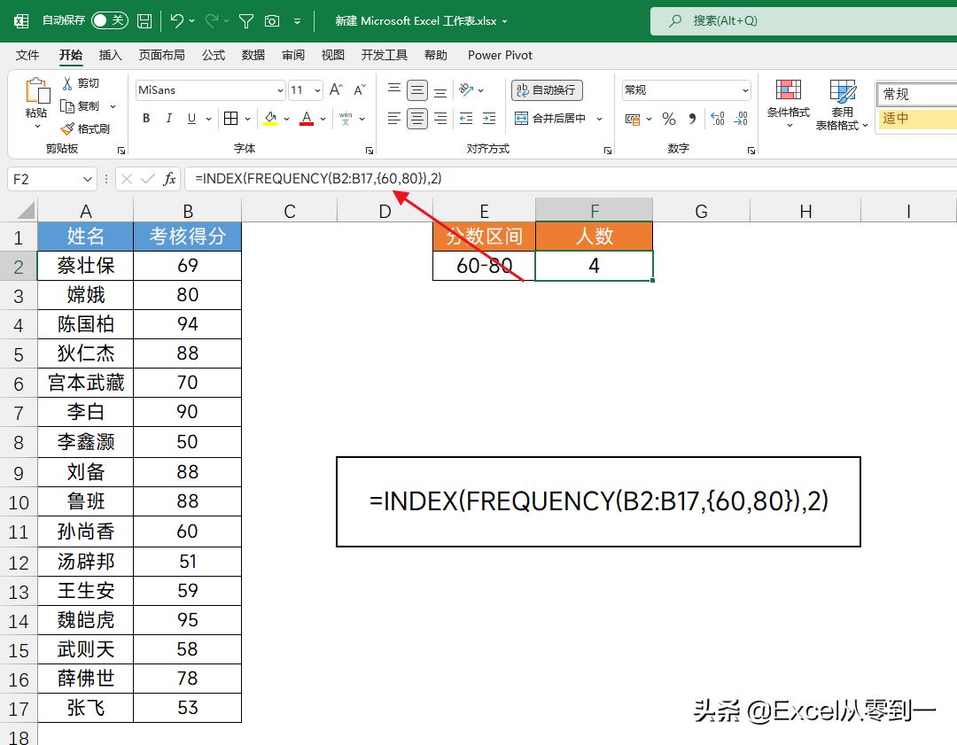957x745 pixels.
Task: Click the 插入 function (fx) button
Action: [168, 179]
